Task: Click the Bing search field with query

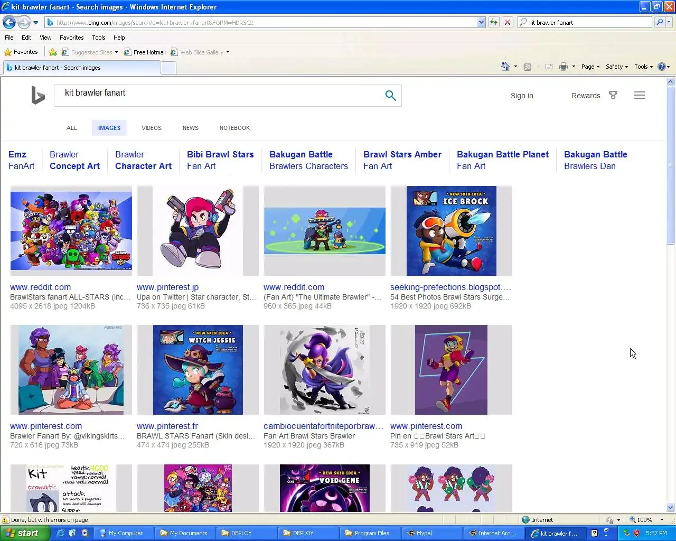Action: click(219, 95)
